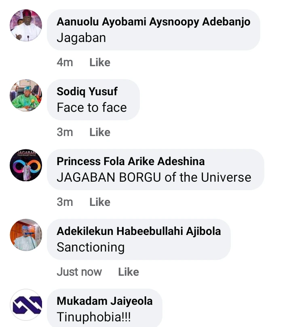This screenshot has width=291, height=327.
Task: Click the "3m" timestamp under Sodiq Yusuf's comment
Action: 65,132
